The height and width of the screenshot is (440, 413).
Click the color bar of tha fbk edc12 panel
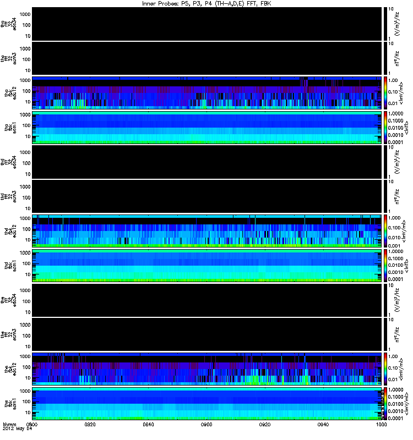tap(385, 93)
